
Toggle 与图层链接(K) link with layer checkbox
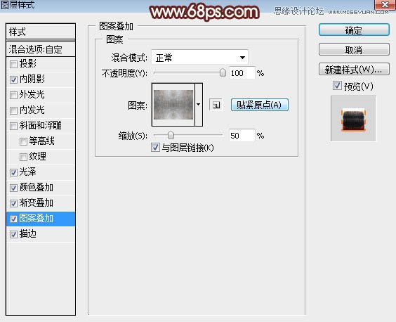pos(155,147)
